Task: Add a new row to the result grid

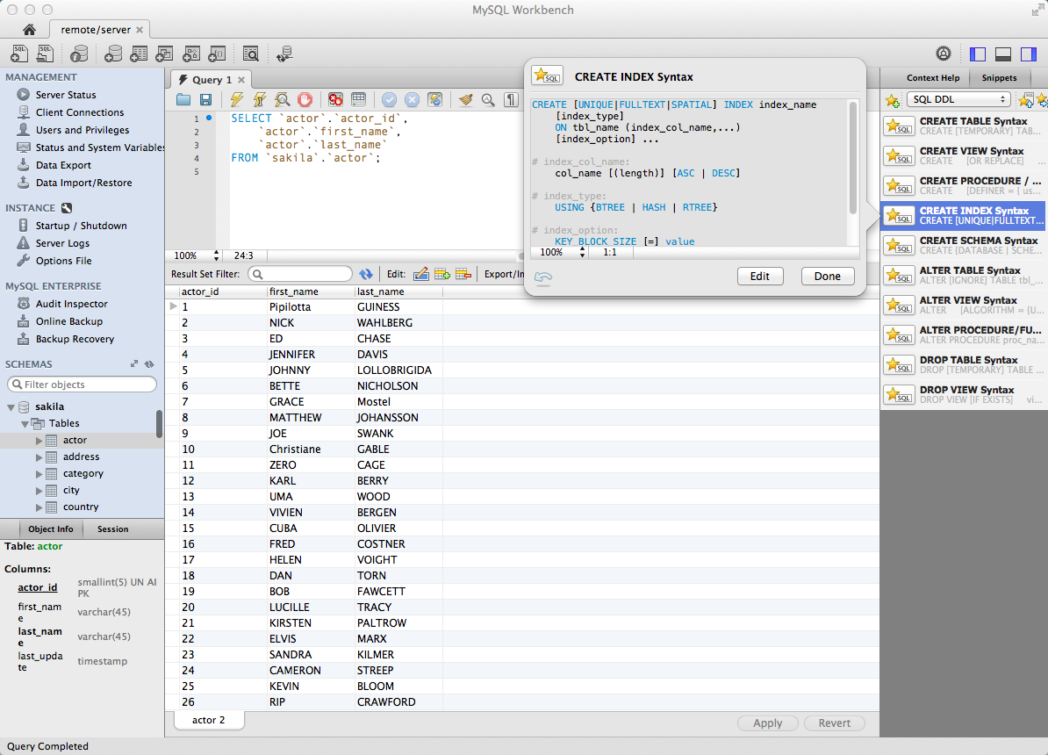Action: (441, 273)
